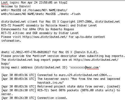
Task: Click 'Malcolm Howell' name in credits
Action: 57,25
